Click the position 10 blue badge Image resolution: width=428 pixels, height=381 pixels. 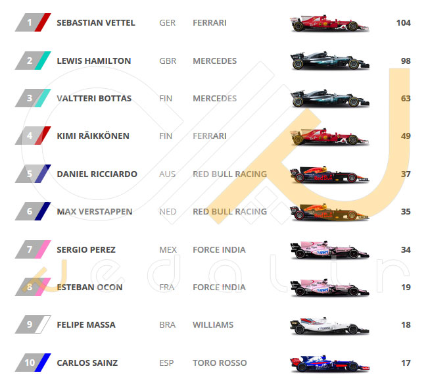click(x=33, y=363)
